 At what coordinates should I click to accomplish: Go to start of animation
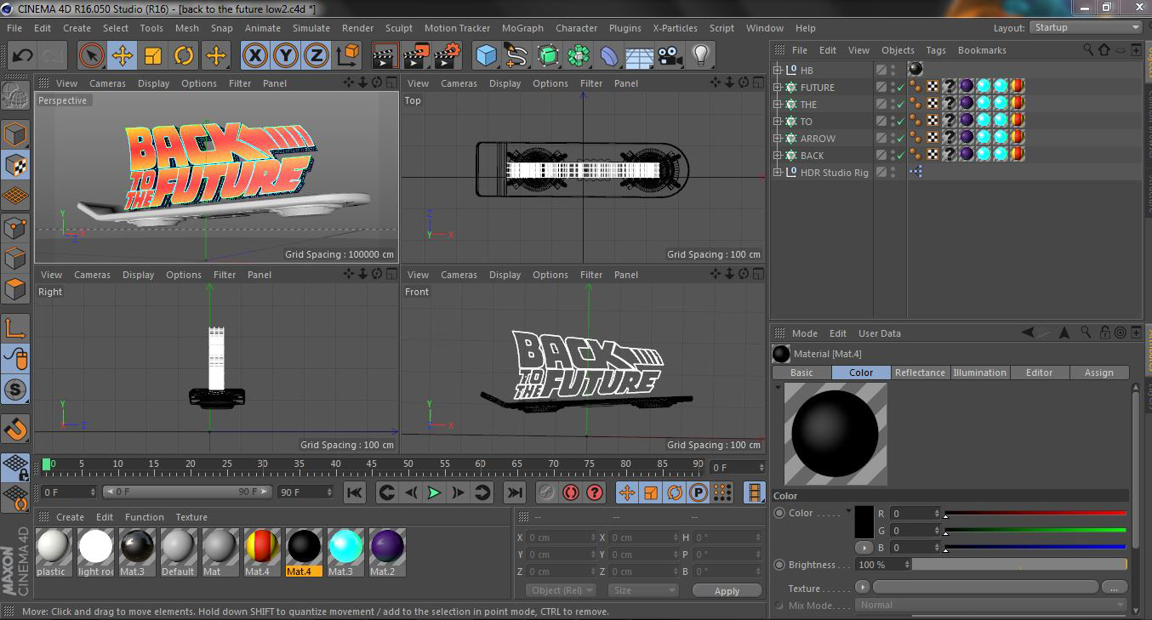click(355, 492)
